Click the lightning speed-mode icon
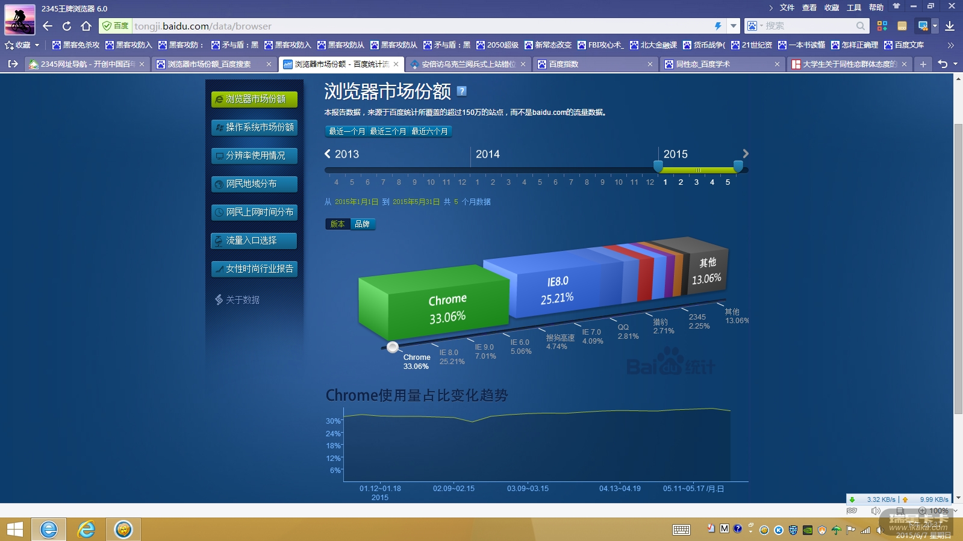 coord(718,26)
